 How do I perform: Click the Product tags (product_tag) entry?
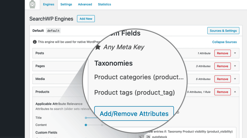[x=135, y=93]
